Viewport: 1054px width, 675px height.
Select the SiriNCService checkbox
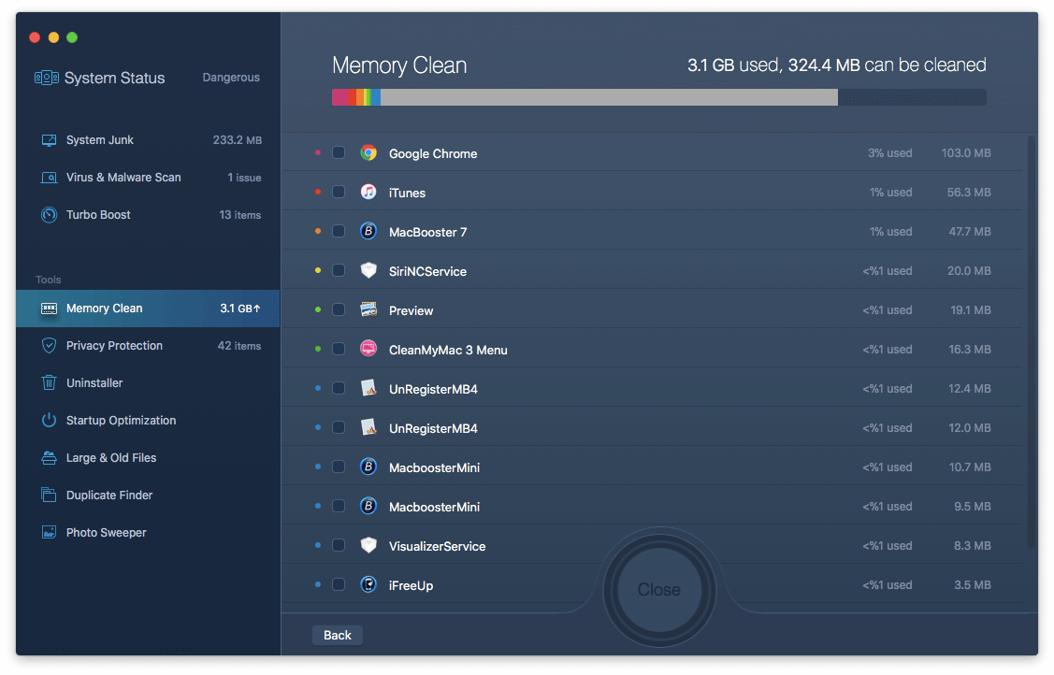(339, 271)
